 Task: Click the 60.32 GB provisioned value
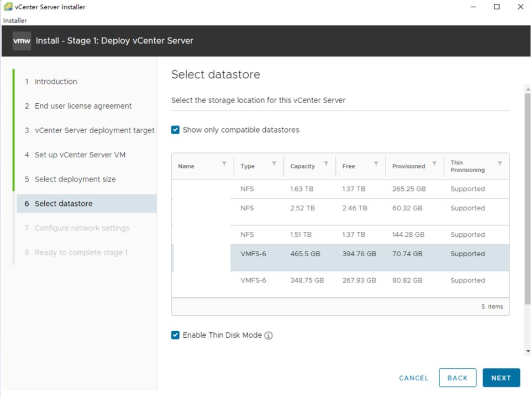pos(407,208)
